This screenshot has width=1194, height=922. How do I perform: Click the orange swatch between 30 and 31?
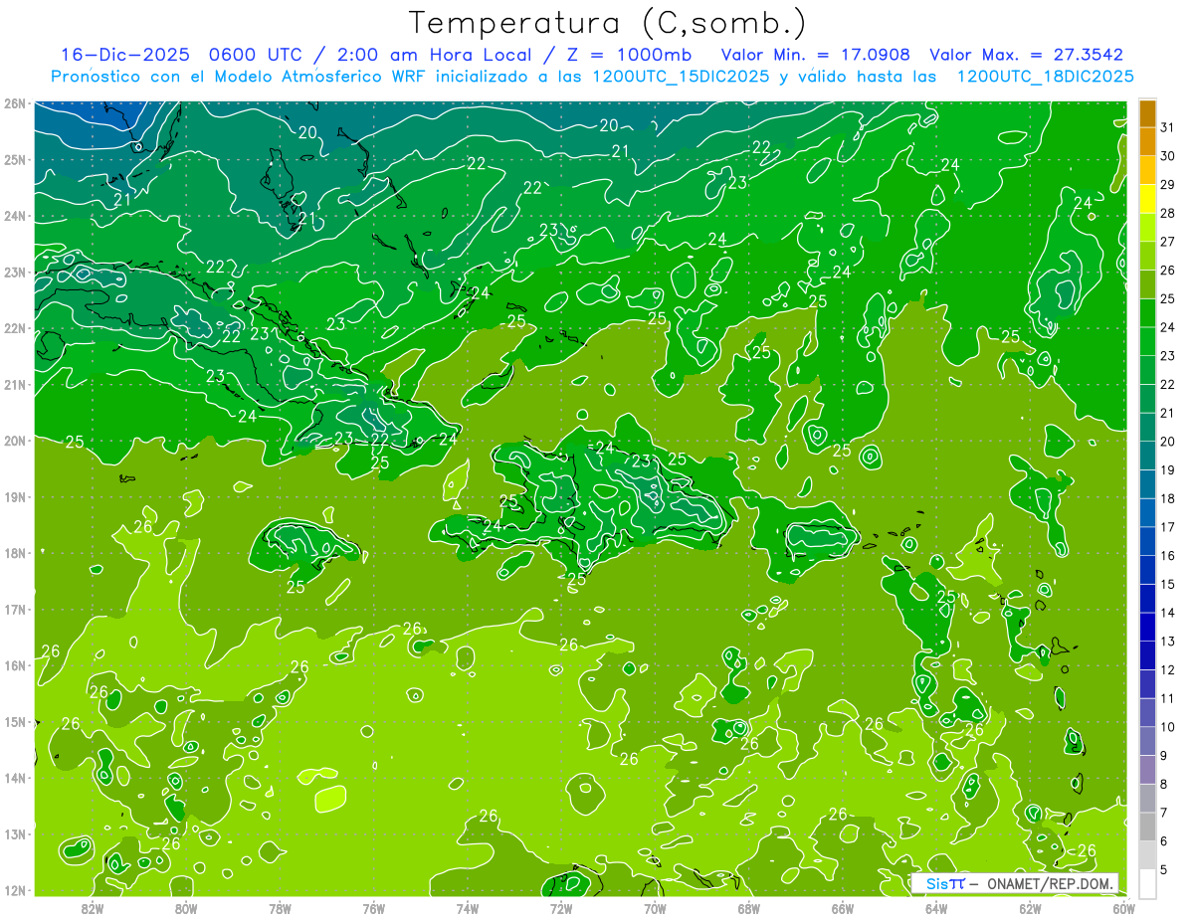point(1148,142)
